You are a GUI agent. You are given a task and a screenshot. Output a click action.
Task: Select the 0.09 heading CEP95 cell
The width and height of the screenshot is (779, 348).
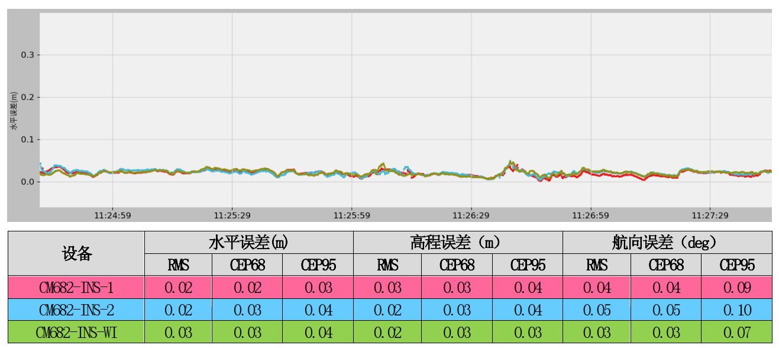pyautogui.click(x=736, y=288)
